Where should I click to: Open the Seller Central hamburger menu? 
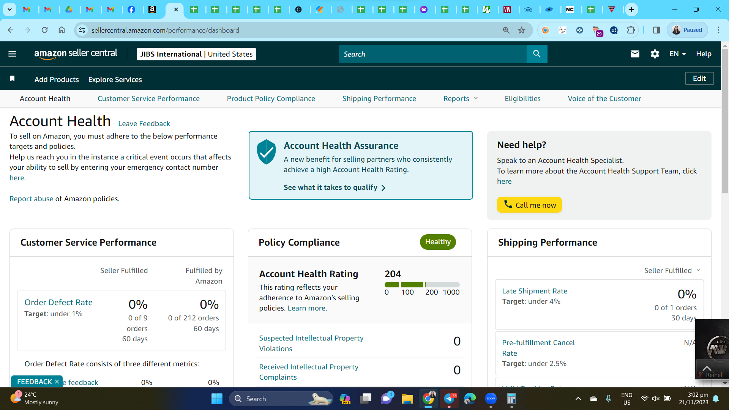(13, 54)
